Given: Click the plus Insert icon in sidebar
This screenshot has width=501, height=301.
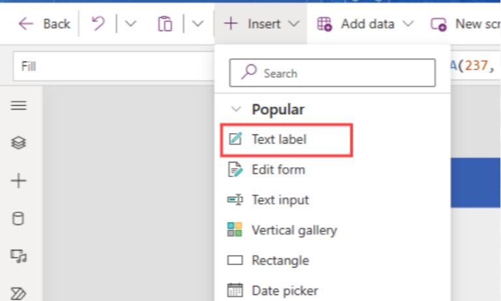Looking at the screenshot, I should pos(18,181).
